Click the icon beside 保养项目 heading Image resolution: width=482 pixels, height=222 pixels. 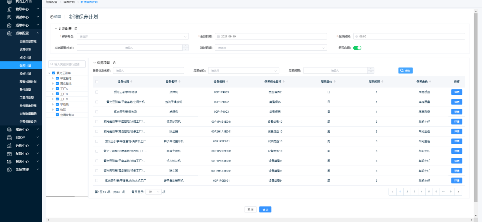point(114,63)
